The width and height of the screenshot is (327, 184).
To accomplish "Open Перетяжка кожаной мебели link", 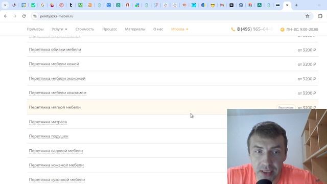I will [x=56, y=165].
